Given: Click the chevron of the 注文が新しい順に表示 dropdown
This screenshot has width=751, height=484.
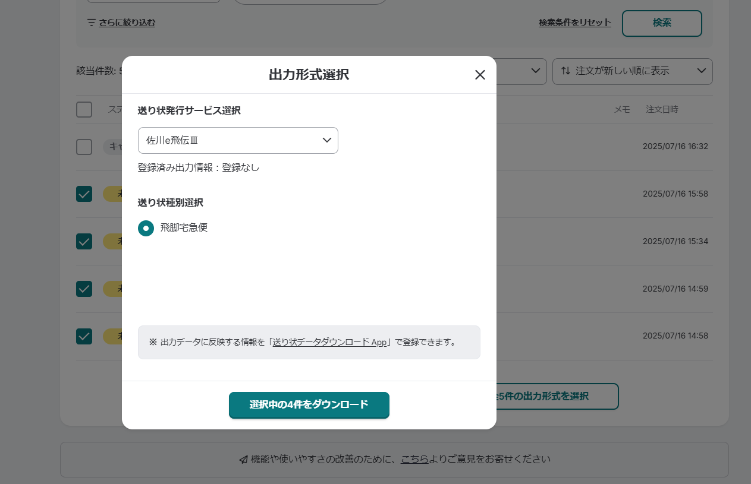Looking at the screenshot, I should click(701, 71).
